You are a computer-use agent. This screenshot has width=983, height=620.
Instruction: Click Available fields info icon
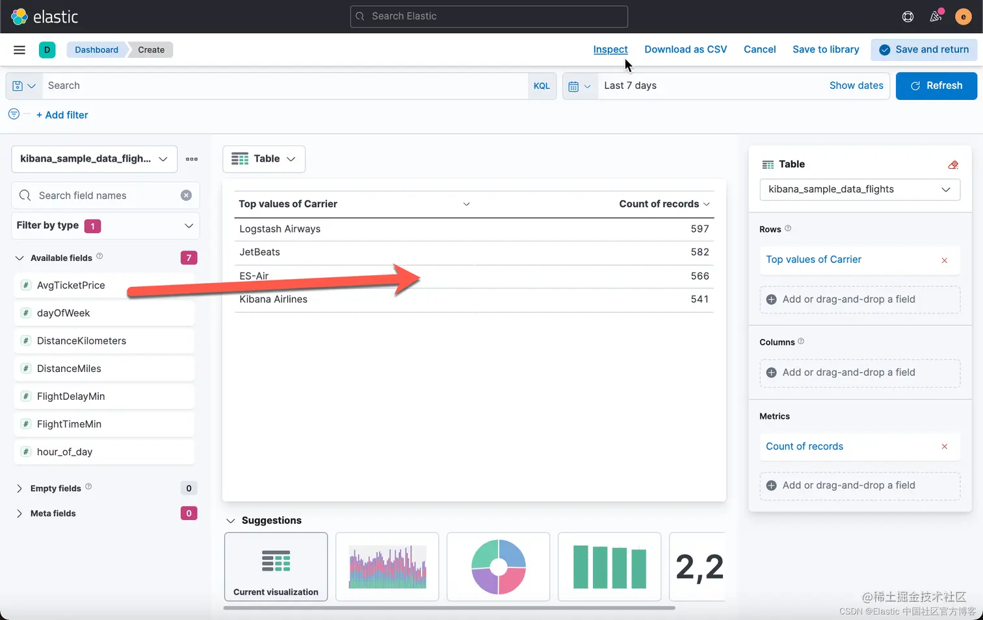click(x=99, y=256)
